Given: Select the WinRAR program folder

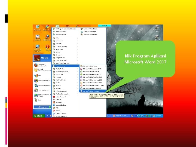Looking at the screenshot, I should point(65,88).
